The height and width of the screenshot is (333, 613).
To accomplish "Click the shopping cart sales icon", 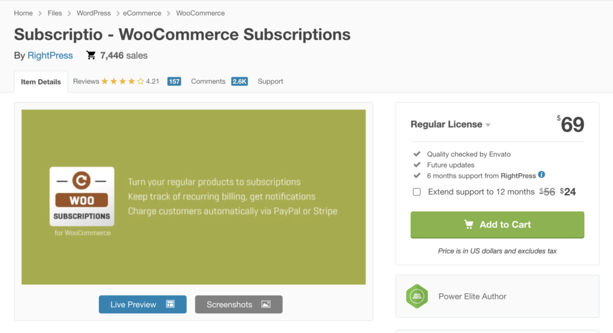I will [91, 55].
